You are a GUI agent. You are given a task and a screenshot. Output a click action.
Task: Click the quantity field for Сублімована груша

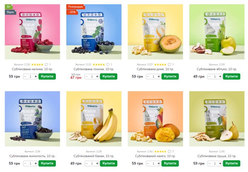(x=215, y=163)
